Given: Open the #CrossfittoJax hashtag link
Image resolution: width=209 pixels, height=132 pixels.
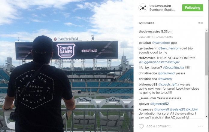Looking at the screenshot, I should pos(173,68).
